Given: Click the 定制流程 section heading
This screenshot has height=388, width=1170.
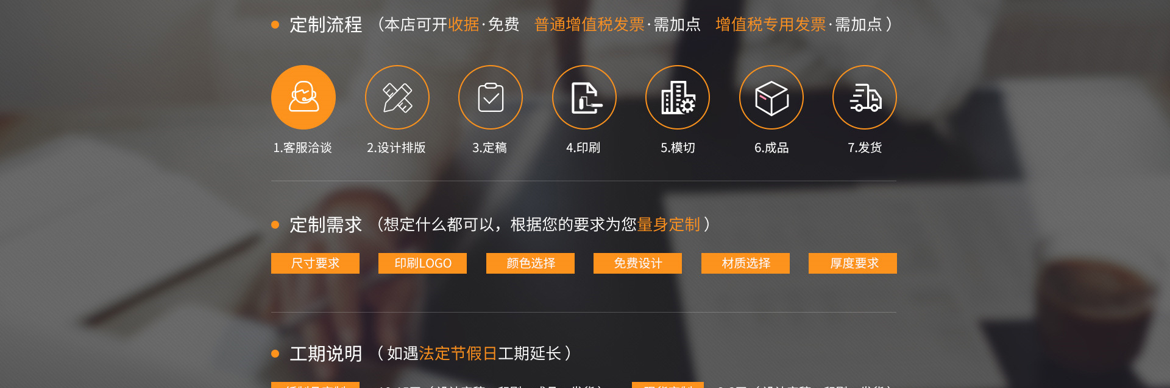Looking at the screenshot, I should [x=326, y=25].
